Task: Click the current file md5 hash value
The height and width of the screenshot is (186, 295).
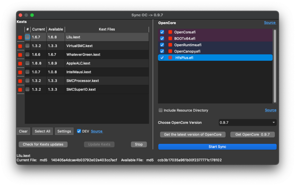Action: [84, 160]
